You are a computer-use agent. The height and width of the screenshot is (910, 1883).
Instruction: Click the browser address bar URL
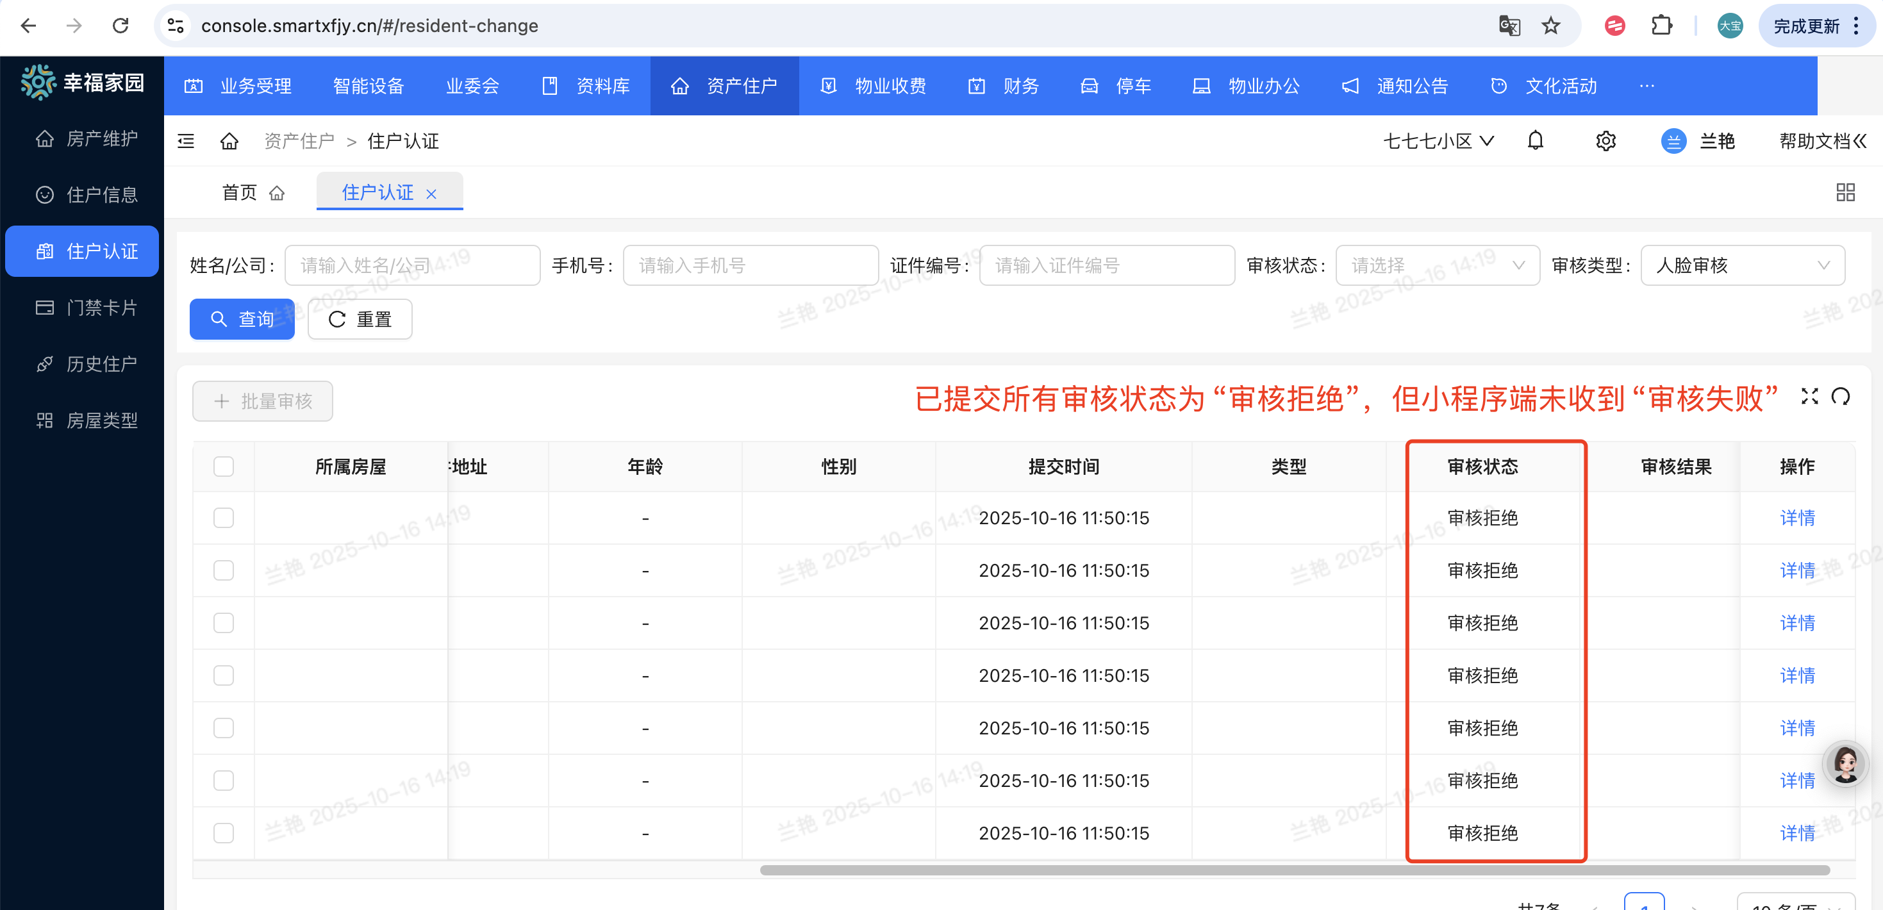click(x=369, y=26)
